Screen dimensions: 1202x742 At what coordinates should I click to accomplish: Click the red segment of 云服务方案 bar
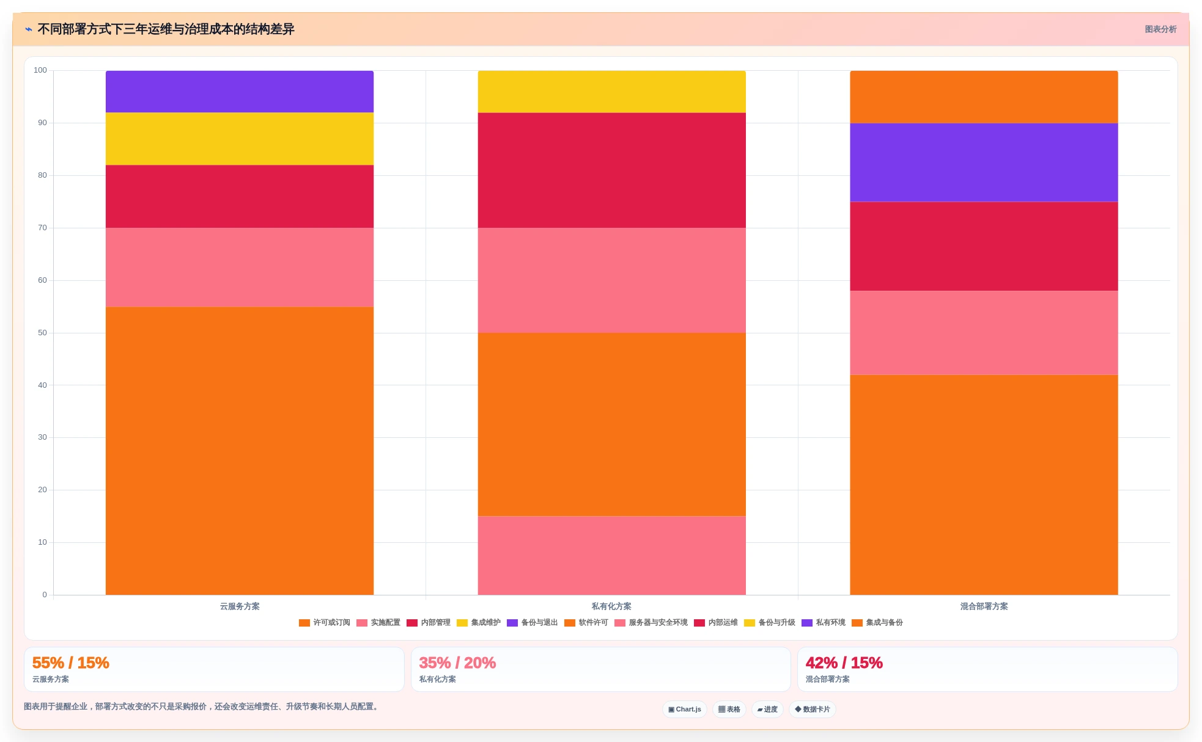tap(240, 197)
